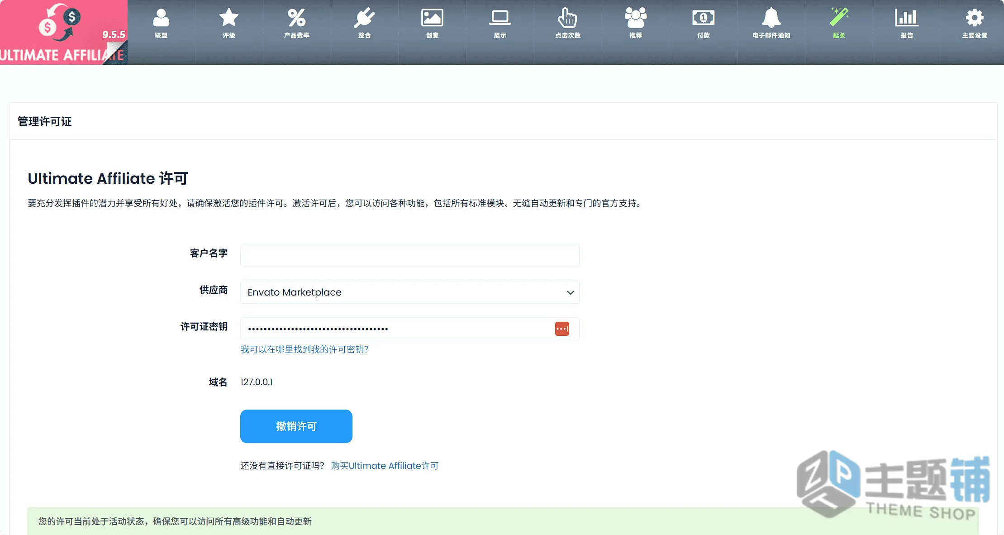Image resolution: width=1004 pixels, height=535 pixels.
Task: Focus the 客户名字 input field
Action: pos(410,255)
